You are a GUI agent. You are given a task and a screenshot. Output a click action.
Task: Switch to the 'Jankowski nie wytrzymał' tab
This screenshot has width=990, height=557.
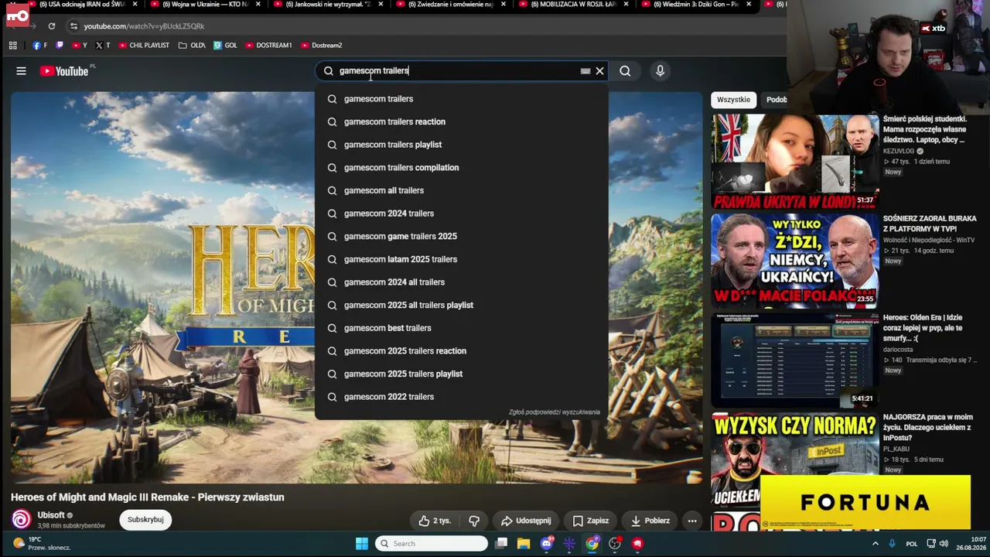(x=328, y=5)
